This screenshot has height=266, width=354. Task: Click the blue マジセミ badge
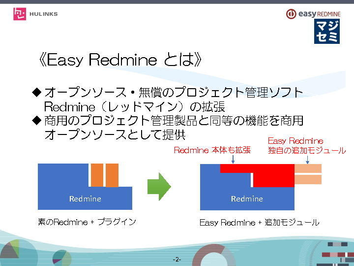327,32
